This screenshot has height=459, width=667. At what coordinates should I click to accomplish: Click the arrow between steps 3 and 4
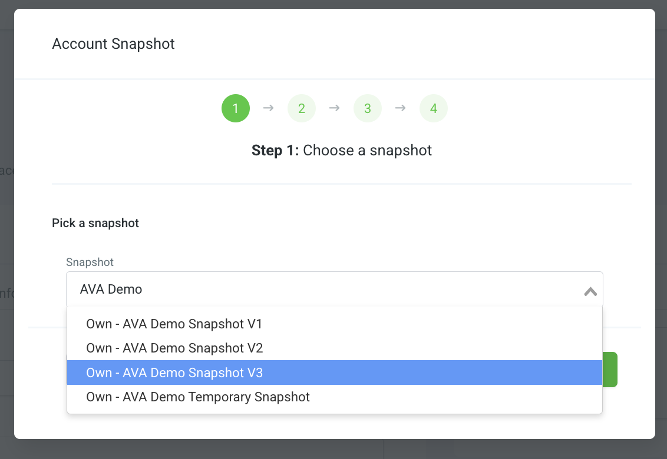tap(400, 108)
